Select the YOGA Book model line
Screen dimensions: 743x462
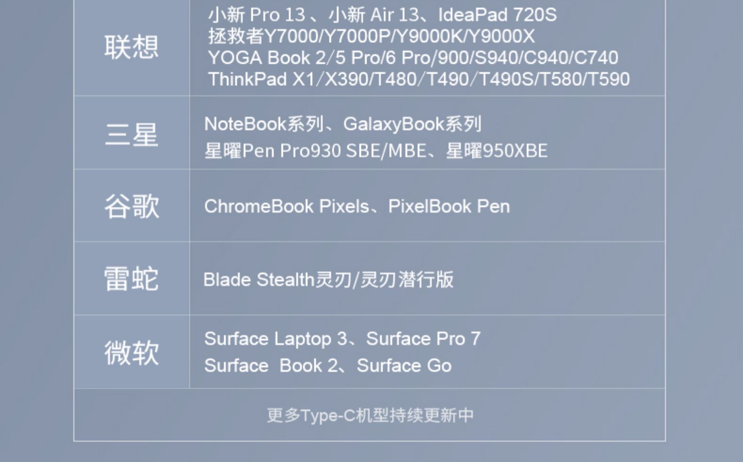click(413, 58)
